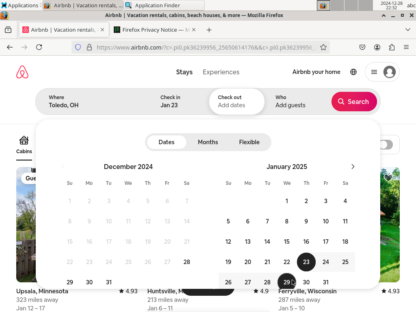Select January 31 on calendar
This screenshot has width=416, height=312.
pyautogui.click(x=326, y=282)
